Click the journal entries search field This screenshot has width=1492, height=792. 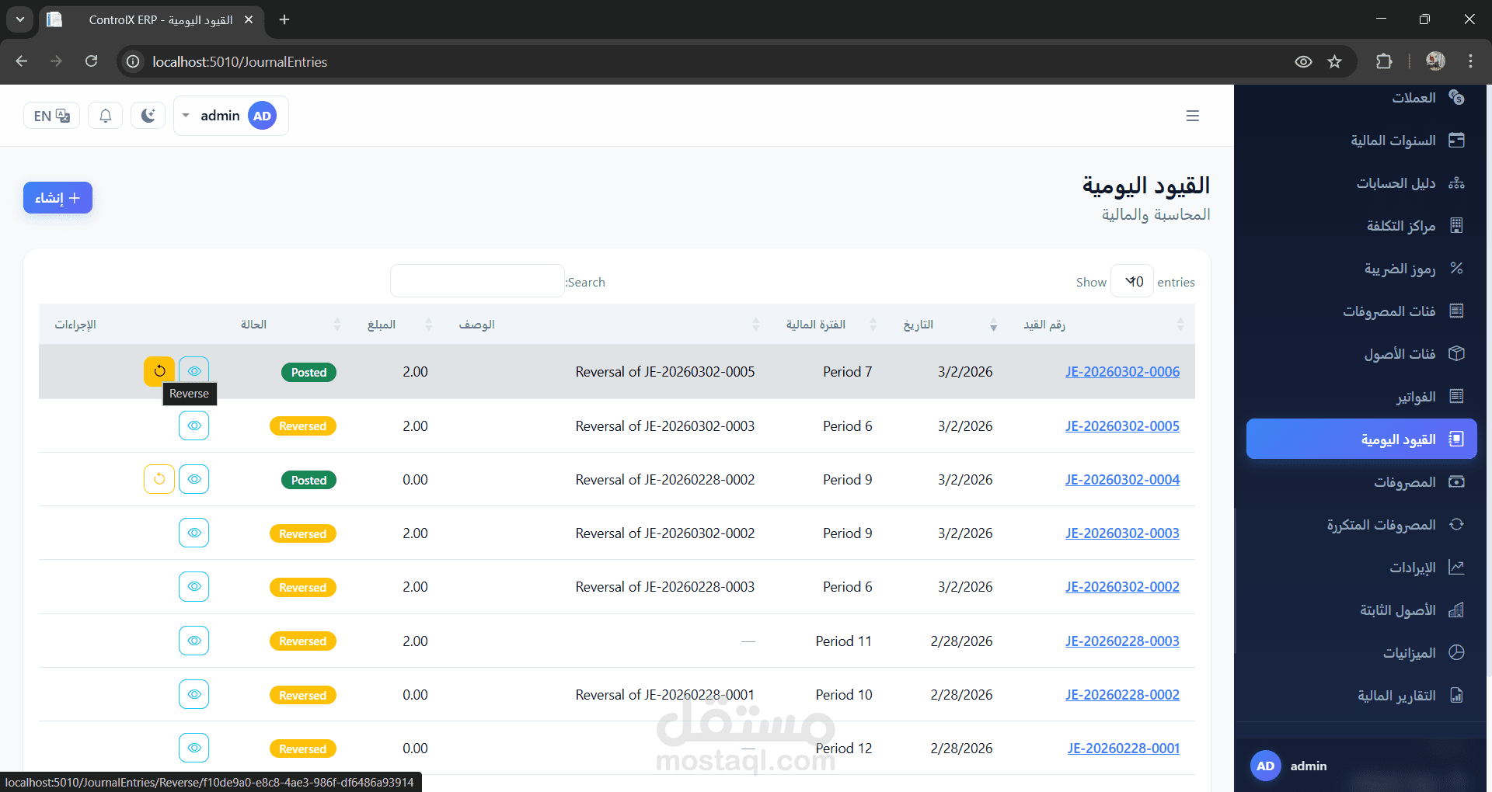point(477,281)
